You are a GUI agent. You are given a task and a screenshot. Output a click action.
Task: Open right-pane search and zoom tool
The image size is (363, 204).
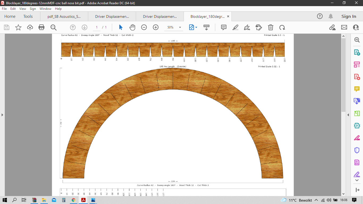(x=357, y=40)
